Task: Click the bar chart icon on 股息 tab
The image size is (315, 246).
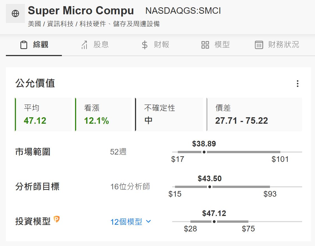Action: click(x=84, y=45)
